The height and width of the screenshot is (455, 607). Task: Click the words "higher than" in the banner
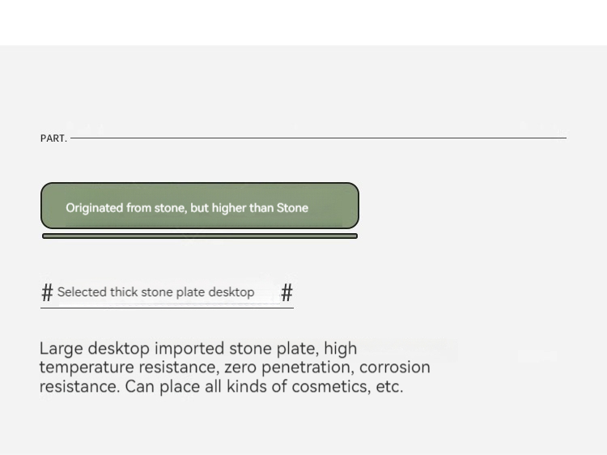click(243, 208)
